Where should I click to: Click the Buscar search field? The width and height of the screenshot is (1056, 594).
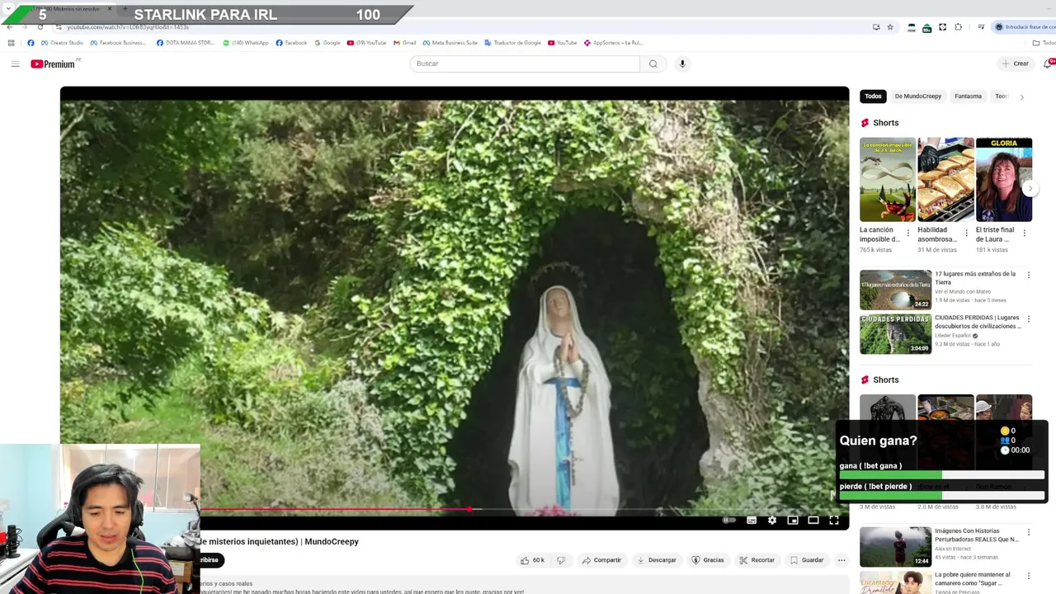[x=525, y=64]
